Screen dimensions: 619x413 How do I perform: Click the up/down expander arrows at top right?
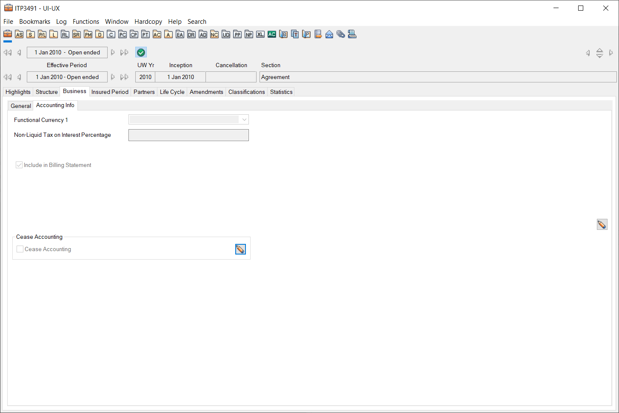(599, 53)
